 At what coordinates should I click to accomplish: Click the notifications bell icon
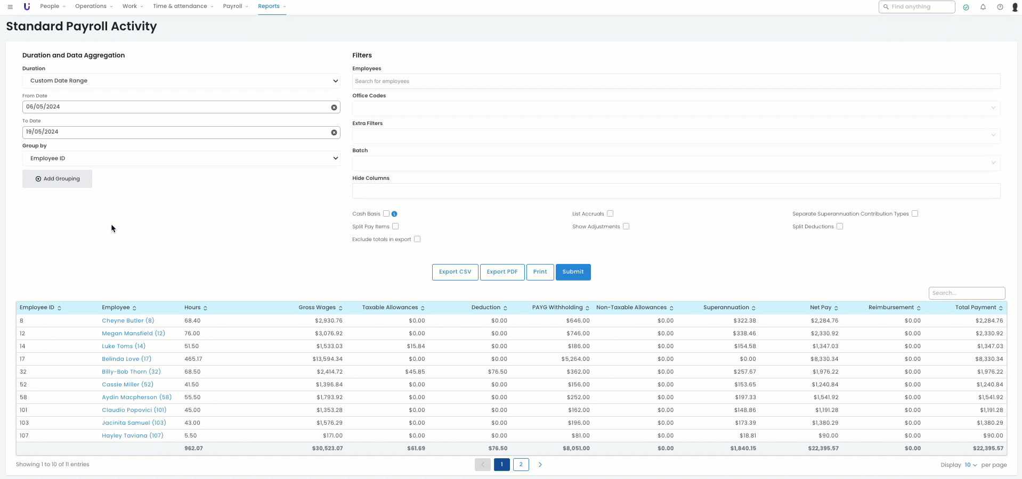coord(983,7)
